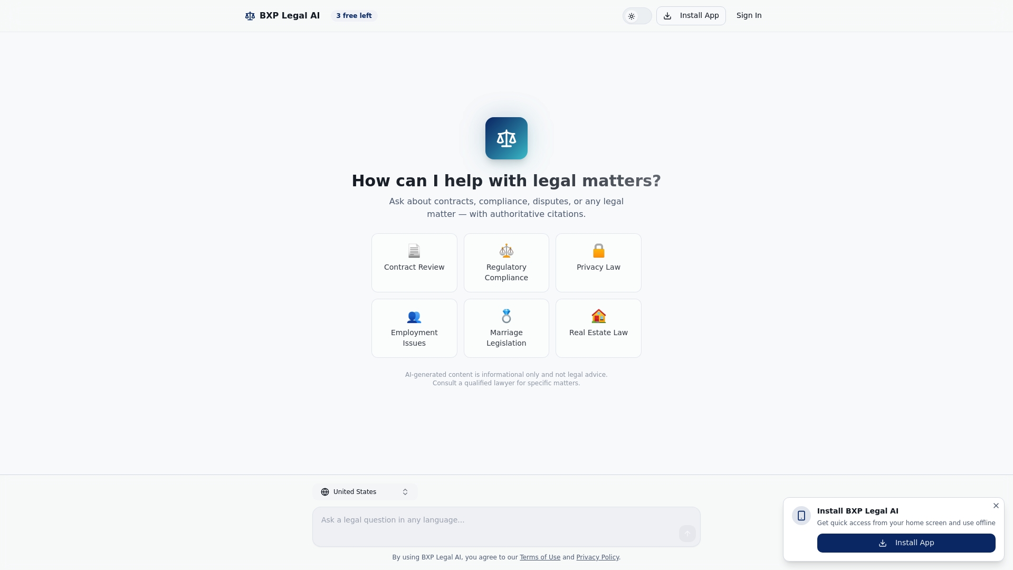Open the Terms of Use link
1013x570 pixels.
540,557
